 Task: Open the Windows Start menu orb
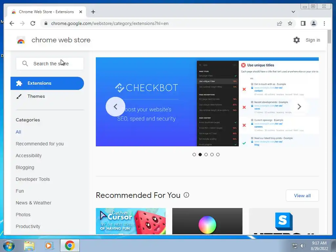point(9,245)
